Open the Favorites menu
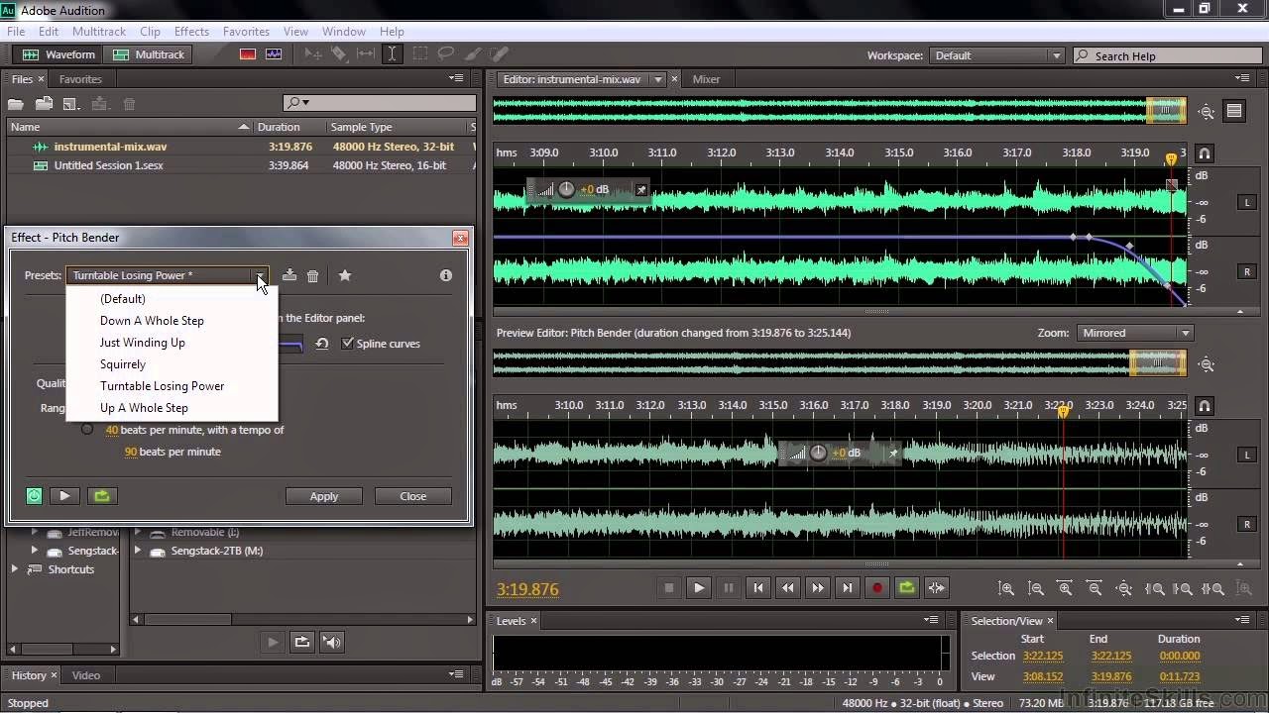 246,32
